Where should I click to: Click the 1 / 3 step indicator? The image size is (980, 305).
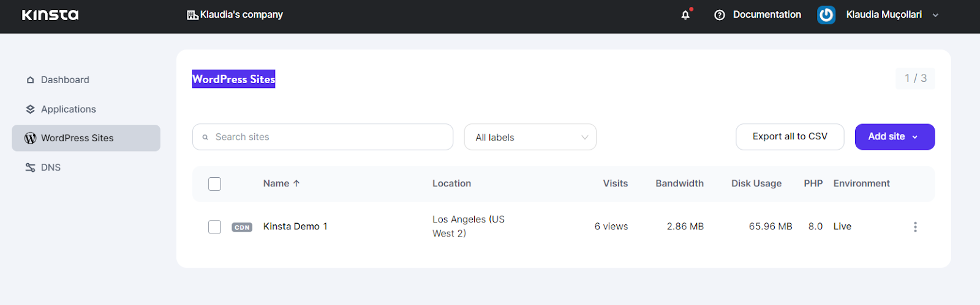[915, 79]
